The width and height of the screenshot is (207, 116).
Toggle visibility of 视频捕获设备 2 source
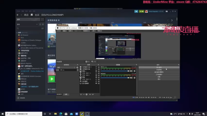pos(96,67)
